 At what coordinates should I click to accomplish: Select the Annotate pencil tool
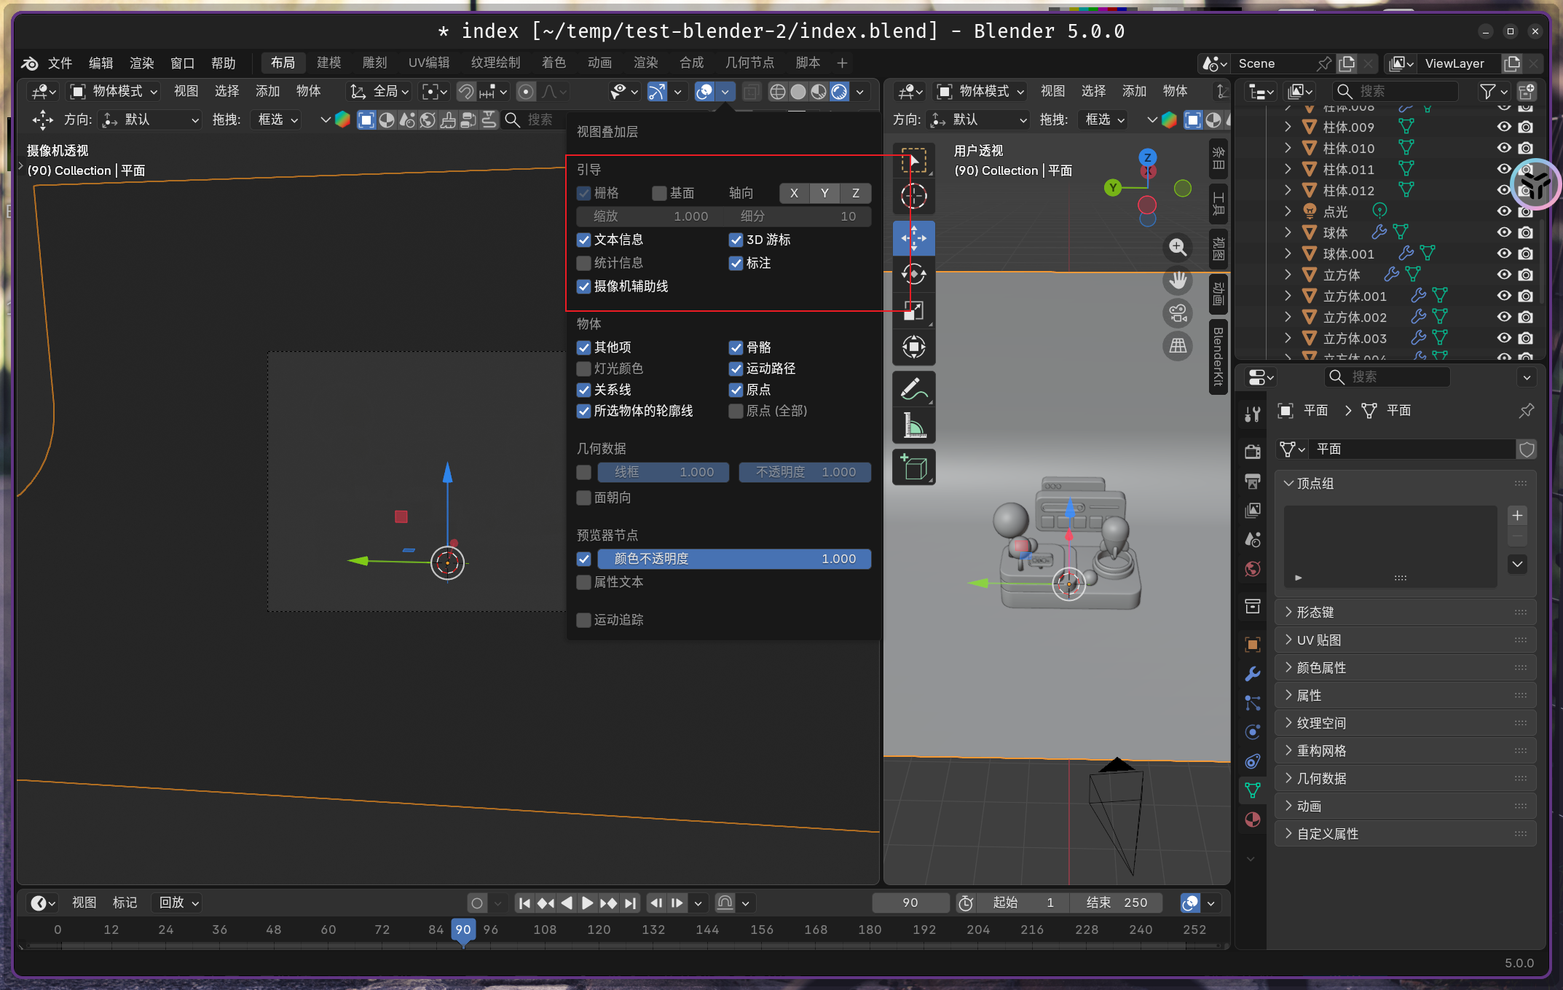tap(913, 389)
